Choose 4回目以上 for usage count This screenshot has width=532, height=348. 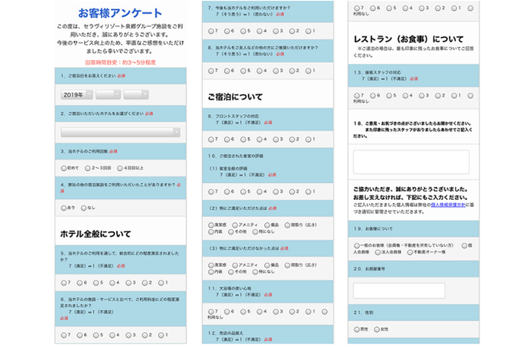(x=119, y=168)
